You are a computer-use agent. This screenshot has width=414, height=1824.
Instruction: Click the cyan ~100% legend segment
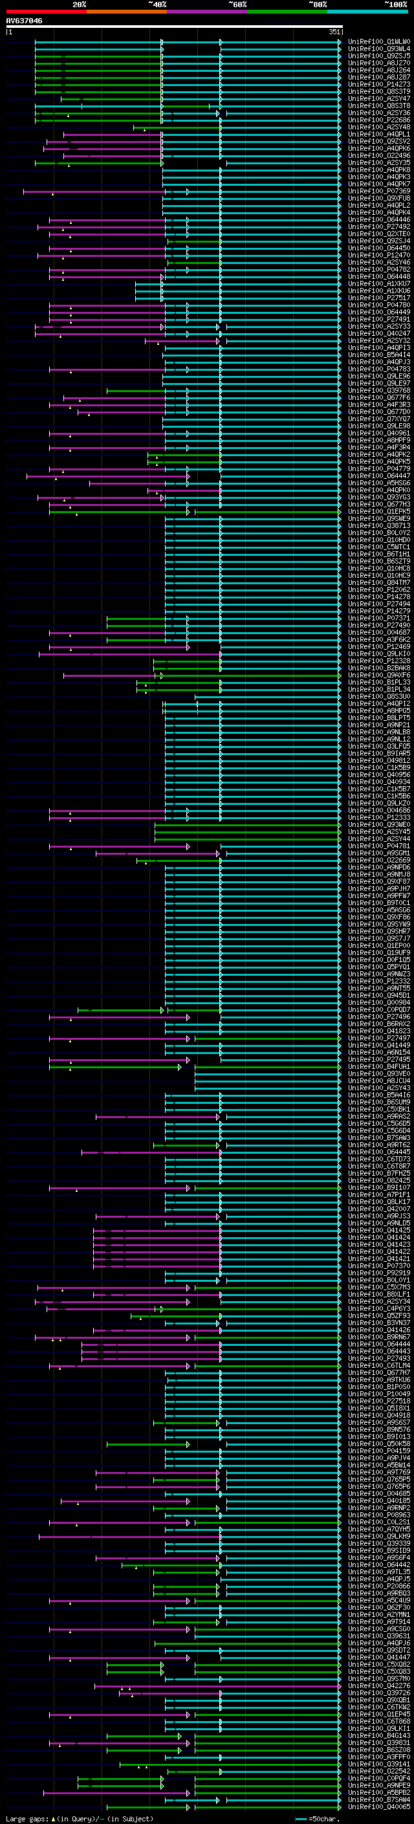[368, 12]
